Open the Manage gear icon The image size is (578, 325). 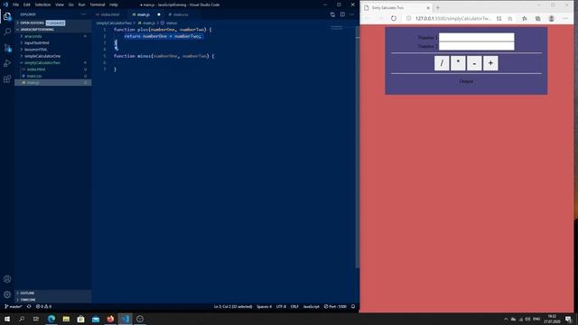(7, 294)
